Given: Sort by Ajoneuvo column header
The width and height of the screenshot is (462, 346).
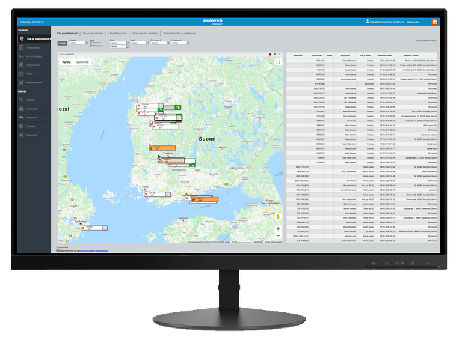Looking at the screenshot, I should point(298,56).
